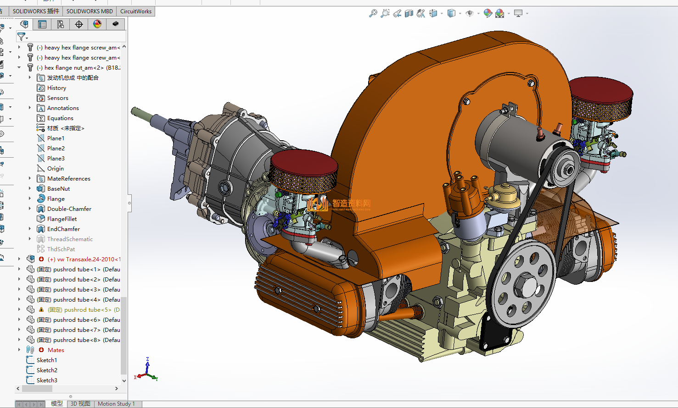Activate the Section View tool
The image size is (678, 408).
(x=409, y=13)
